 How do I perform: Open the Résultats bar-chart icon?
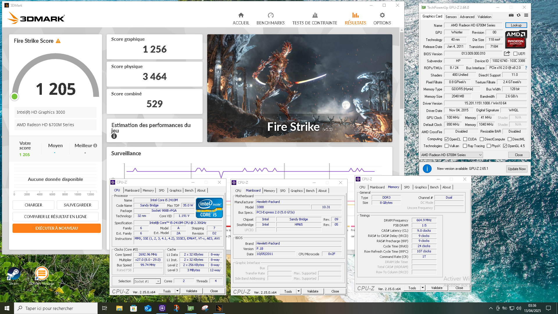click(x=355, y=15)
